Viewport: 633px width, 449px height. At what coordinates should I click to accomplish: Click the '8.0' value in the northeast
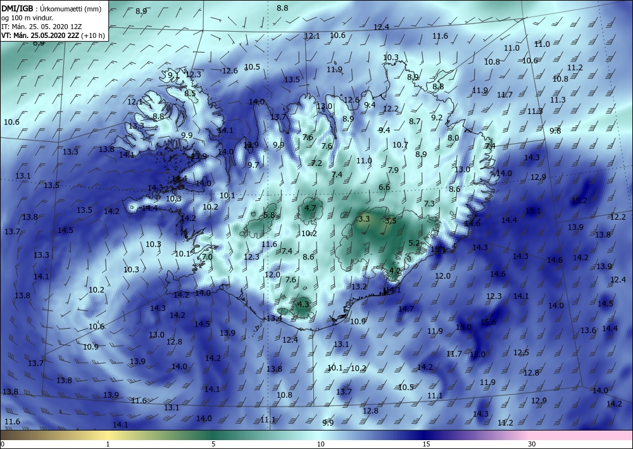(453, 137)
